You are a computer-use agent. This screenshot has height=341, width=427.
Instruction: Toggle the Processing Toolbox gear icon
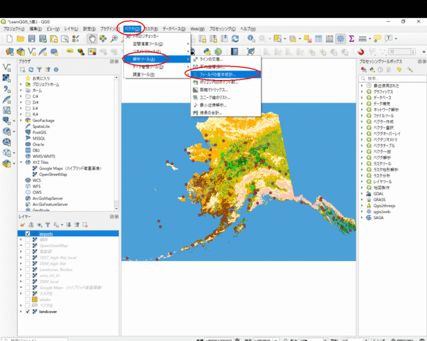coord(340,39)
